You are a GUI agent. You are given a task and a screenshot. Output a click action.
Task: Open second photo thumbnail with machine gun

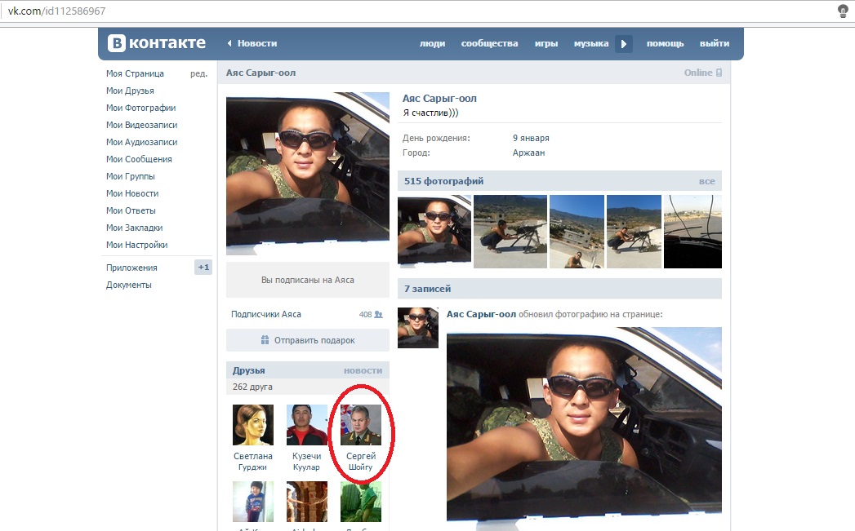510,232
